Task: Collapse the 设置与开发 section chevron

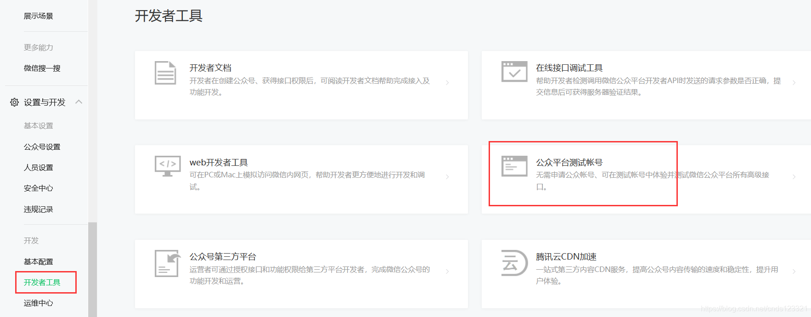Action: click(79, 102)
